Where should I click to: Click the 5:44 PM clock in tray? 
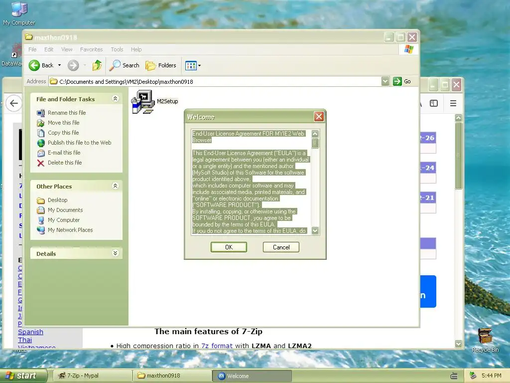[x=492, y=376]
